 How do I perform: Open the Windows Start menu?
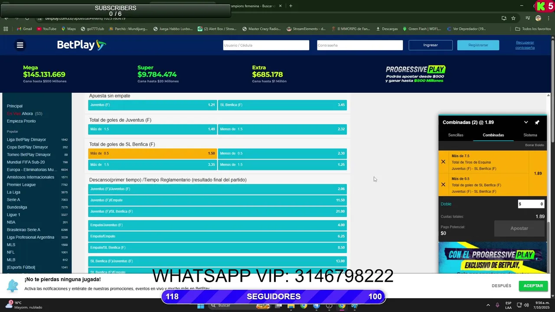(200, 305)
